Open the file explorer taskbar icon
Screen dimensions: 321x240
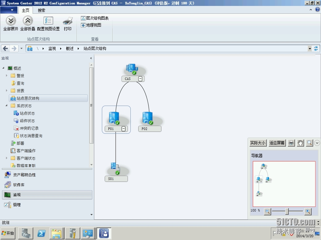click(x=56, y=233)
